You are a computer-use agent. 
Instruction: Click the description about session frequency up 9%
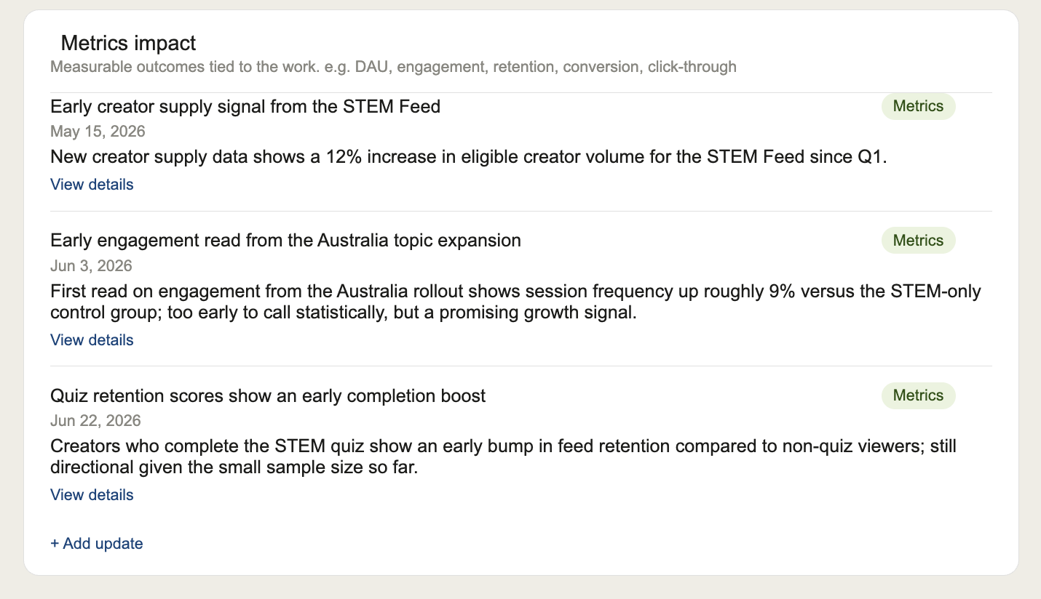point(515,302)
